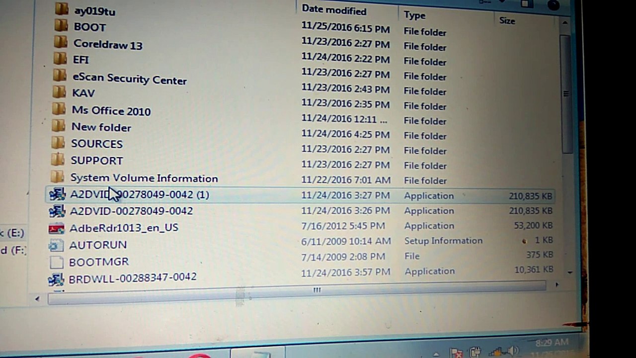Click the size value 53,200 KB
The width and height of the screenshot is (636, 358).
[x=534, y=225]
